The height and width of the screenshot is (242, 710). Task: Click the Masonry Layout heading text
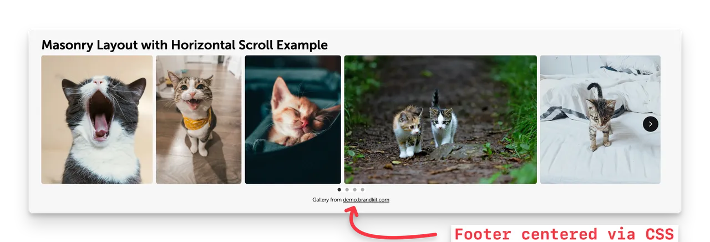pyautogui.click(x=185, y=45)
